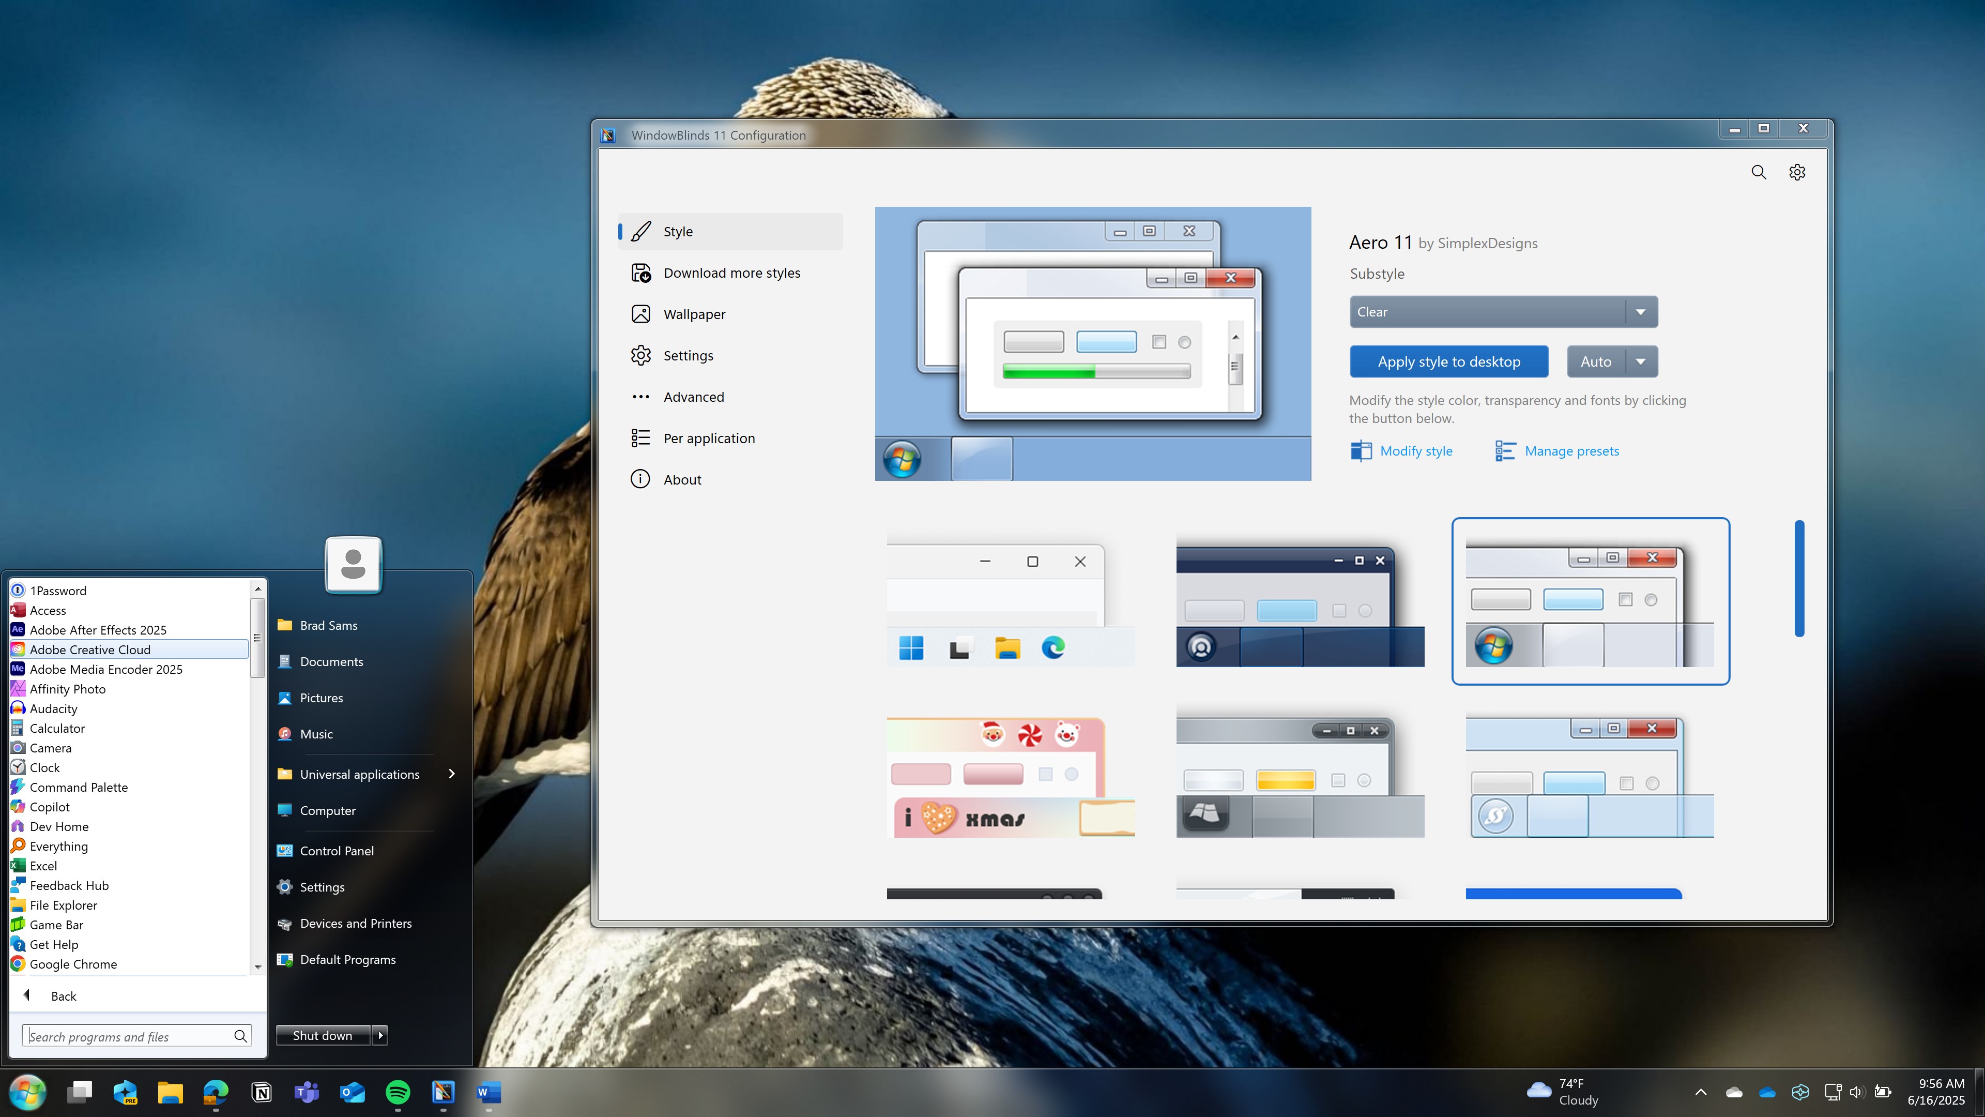
Task: Click the Search programs and files field
Action: pyautogui.click(x=137, y=1036)
